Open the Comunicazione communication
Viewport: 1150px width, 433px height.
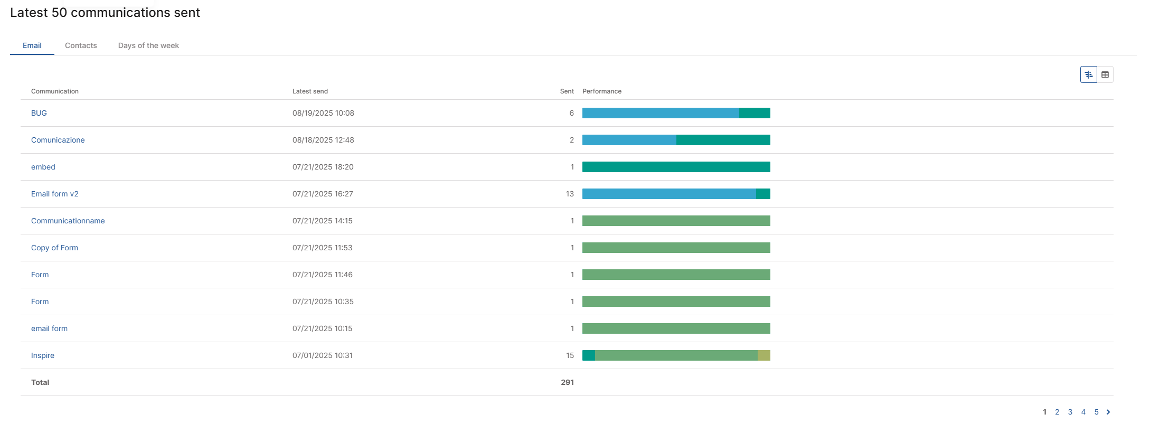point(58,140)
